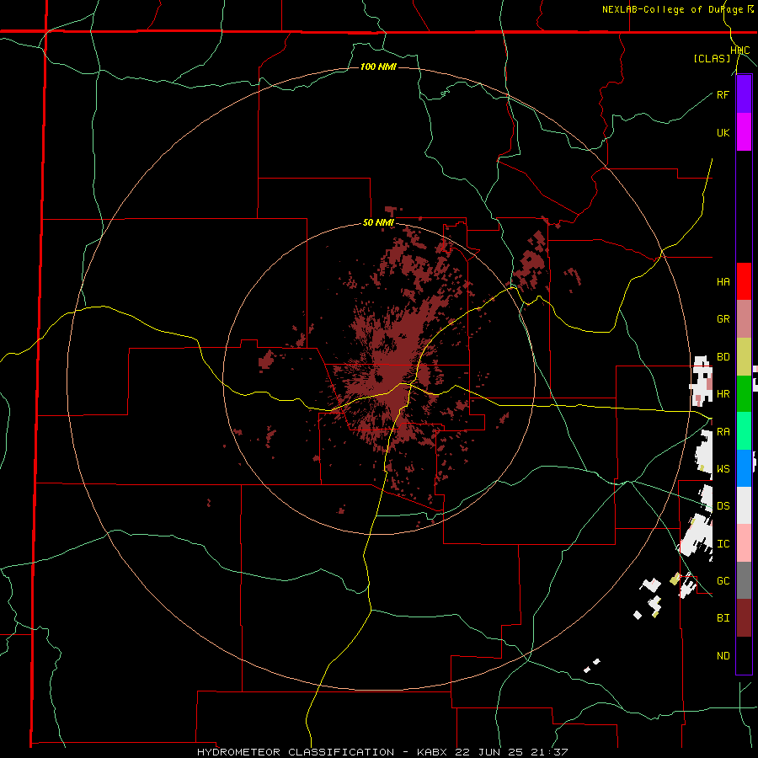This screenshot has width=758, height=758.
Task: Click the GC legend label
Action: pyautogui.click(x=723, y=580)
